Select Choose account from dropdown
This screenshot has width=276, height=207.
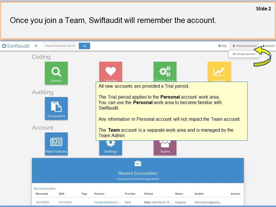coord(244,54)
